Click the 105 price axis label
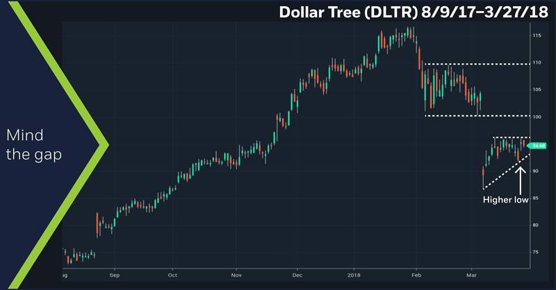This screenshot has height=290, width=556. coord(537,89)
